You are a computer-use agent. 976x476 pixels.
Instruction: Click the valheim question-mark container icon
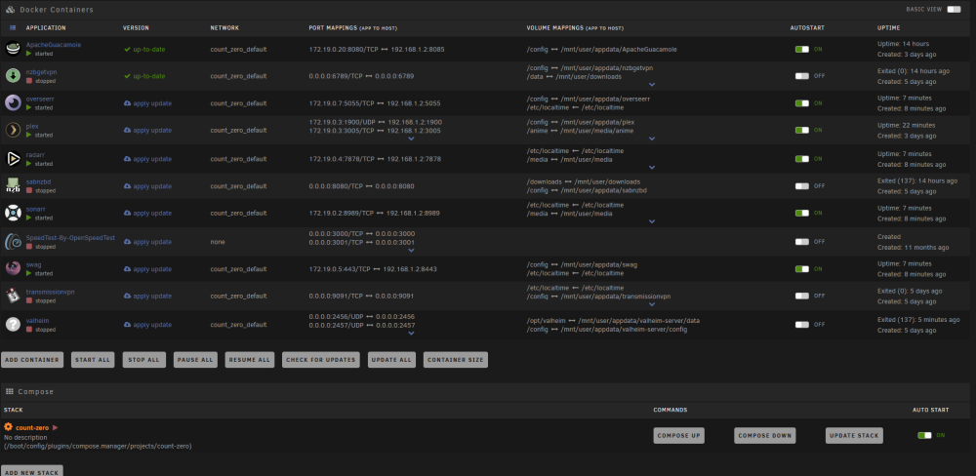(13, 324)
